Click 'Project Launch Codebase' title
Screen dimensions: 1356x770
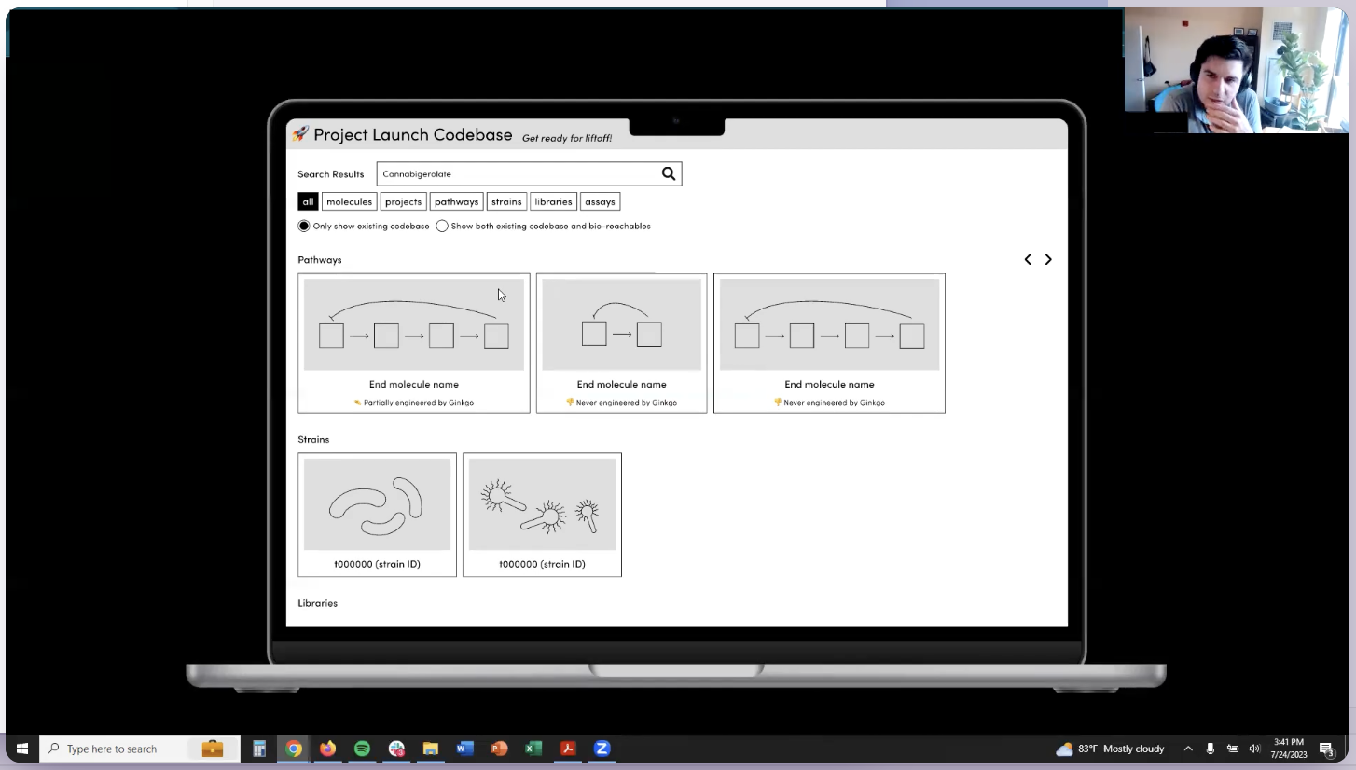point(413,134)
